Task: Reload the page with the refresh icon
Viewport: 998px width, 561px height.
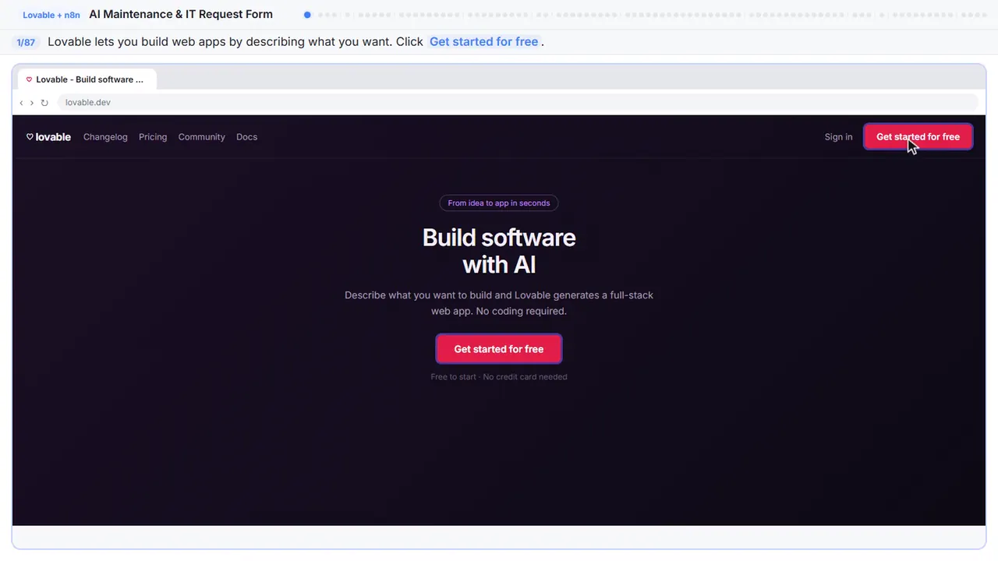Action: click(x=44, y=103)
